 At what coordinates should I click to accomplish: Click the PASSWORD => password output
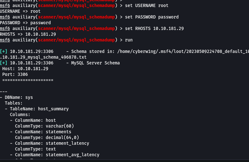(25, 23)
